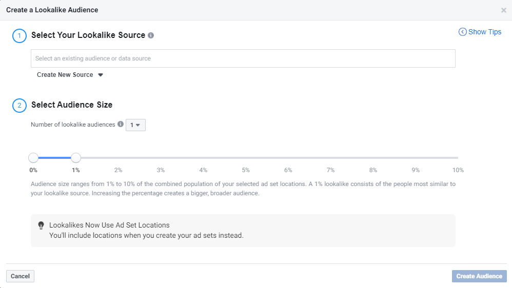Image resolution: width=512 pixels, height=288 pixels.
Task: Click the slider handle at 1%
Action: [x=76, y=158]
